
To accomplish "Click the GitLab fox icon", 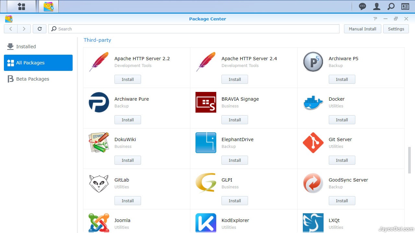I will click(99, 183).
